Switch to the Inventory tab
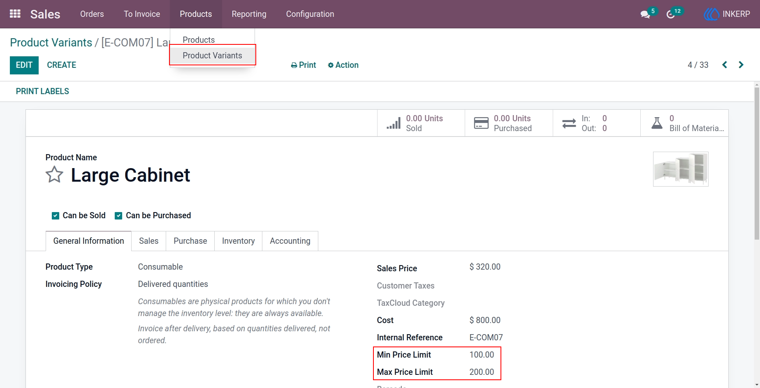This screenshot has width=760, height=388. tap(238, 241)
